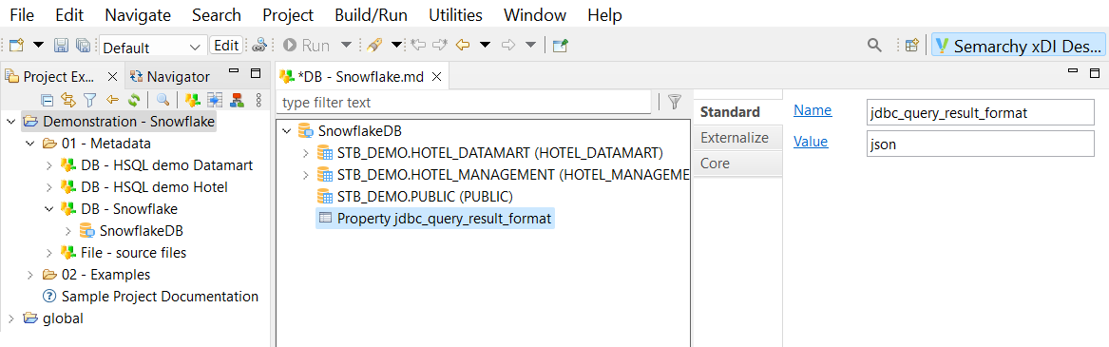Screen dimensions: 1109x347
Task: Click the previous edit location arrow icon
Action: pyautogui.click(x=417, y=46)
